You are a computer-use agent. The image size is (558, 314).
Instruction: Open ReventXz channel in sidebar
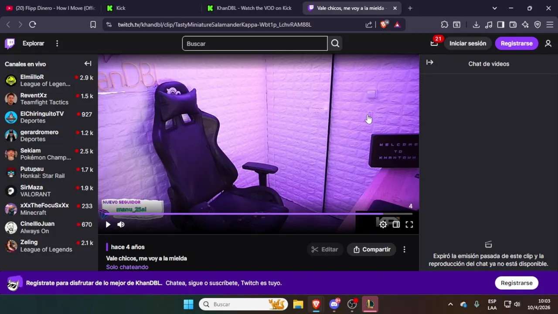(x=49, y=99)
